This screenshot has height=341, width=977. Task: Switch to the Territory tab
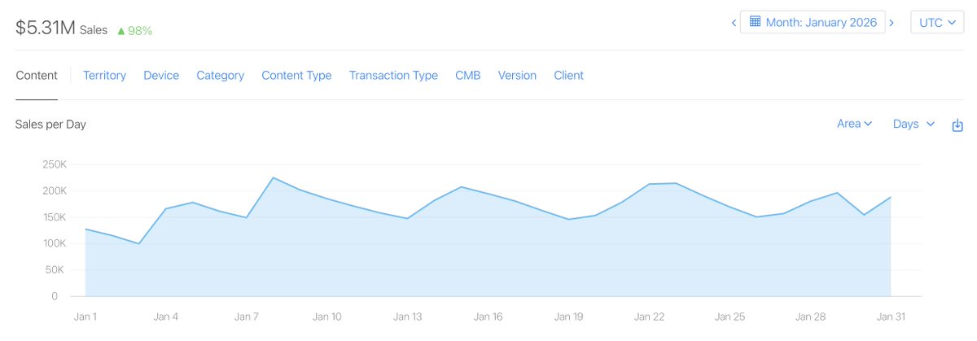[x=104, y=75]
